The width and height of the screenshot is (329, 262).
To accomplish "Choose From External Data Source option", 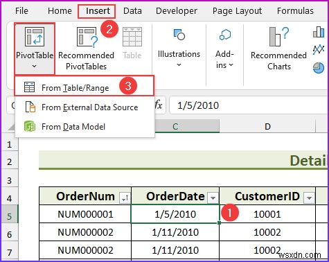I will point(85,107).
